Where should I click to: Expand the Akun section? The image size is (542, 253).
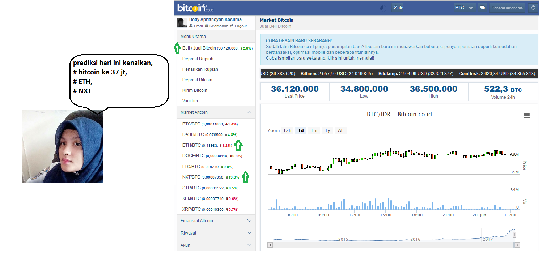coord(216,245)
